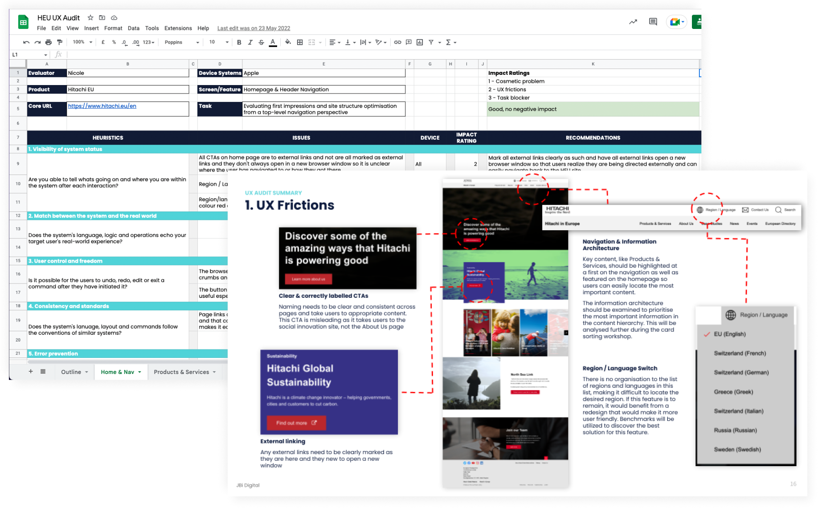The width and height of the screenshot is (818, 508).
Task: Click the undo arrow icon
Action: tap(26, 42)
